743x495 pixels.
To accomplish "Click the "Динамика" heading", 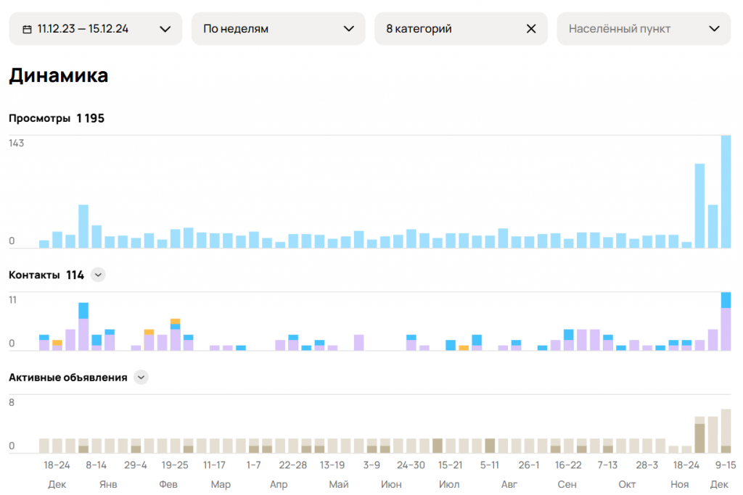I will point(59,75).
